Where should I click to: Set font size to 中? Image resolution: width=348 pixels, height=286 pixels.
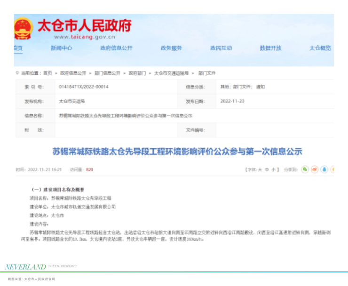[267, 170]
